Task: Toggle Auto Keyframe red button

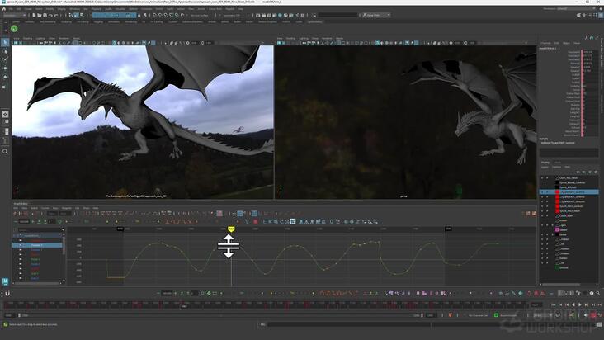Action: tap(593, 315)
